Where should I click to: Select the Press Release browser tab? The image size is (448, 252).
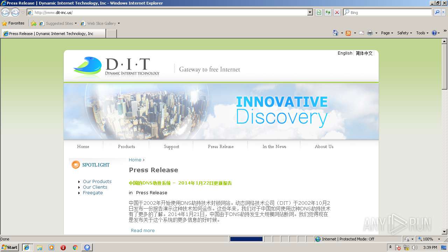tap(54, 34)
